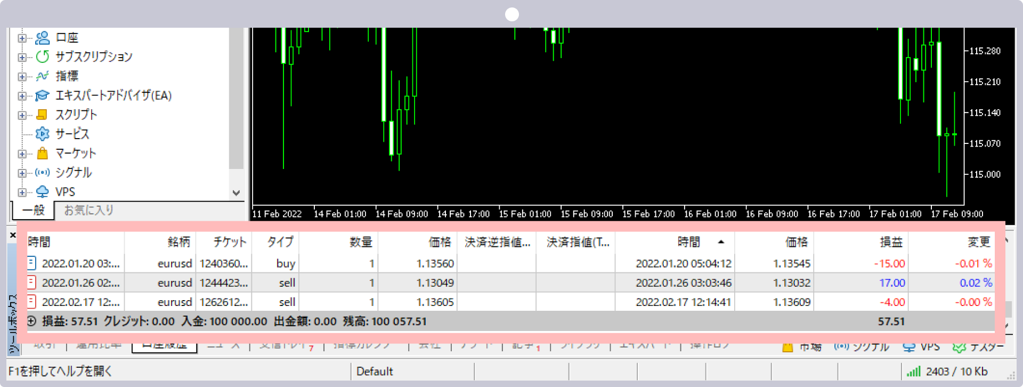The width and height of the screenshot is (1023, 387).
Task: Select the スクリプト tree item label
Action: click(x=76, y=115)
